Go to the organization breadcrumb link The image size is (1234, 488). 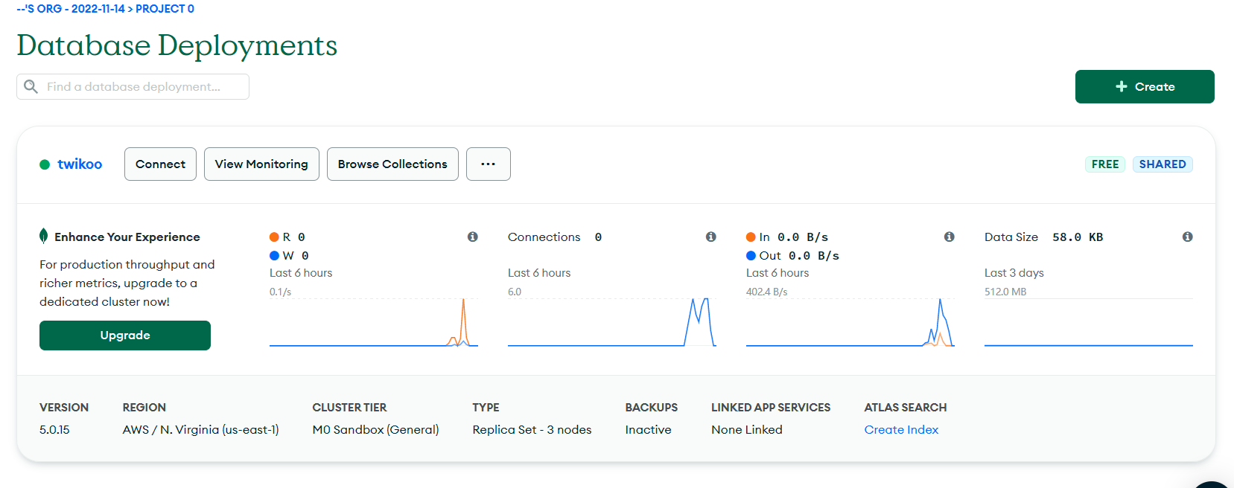tap(71, 9)
